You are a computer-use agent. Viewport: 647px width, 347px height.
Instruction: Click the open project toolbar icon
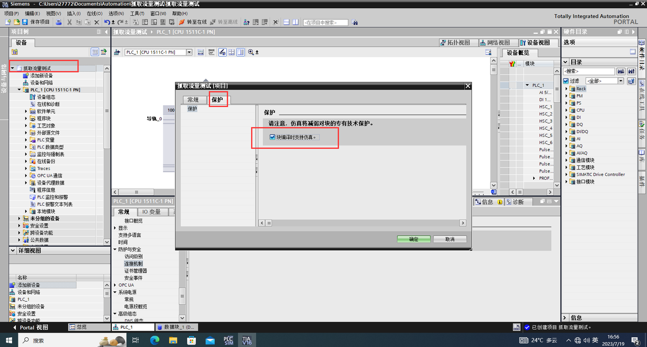click(x=17, y=22)
